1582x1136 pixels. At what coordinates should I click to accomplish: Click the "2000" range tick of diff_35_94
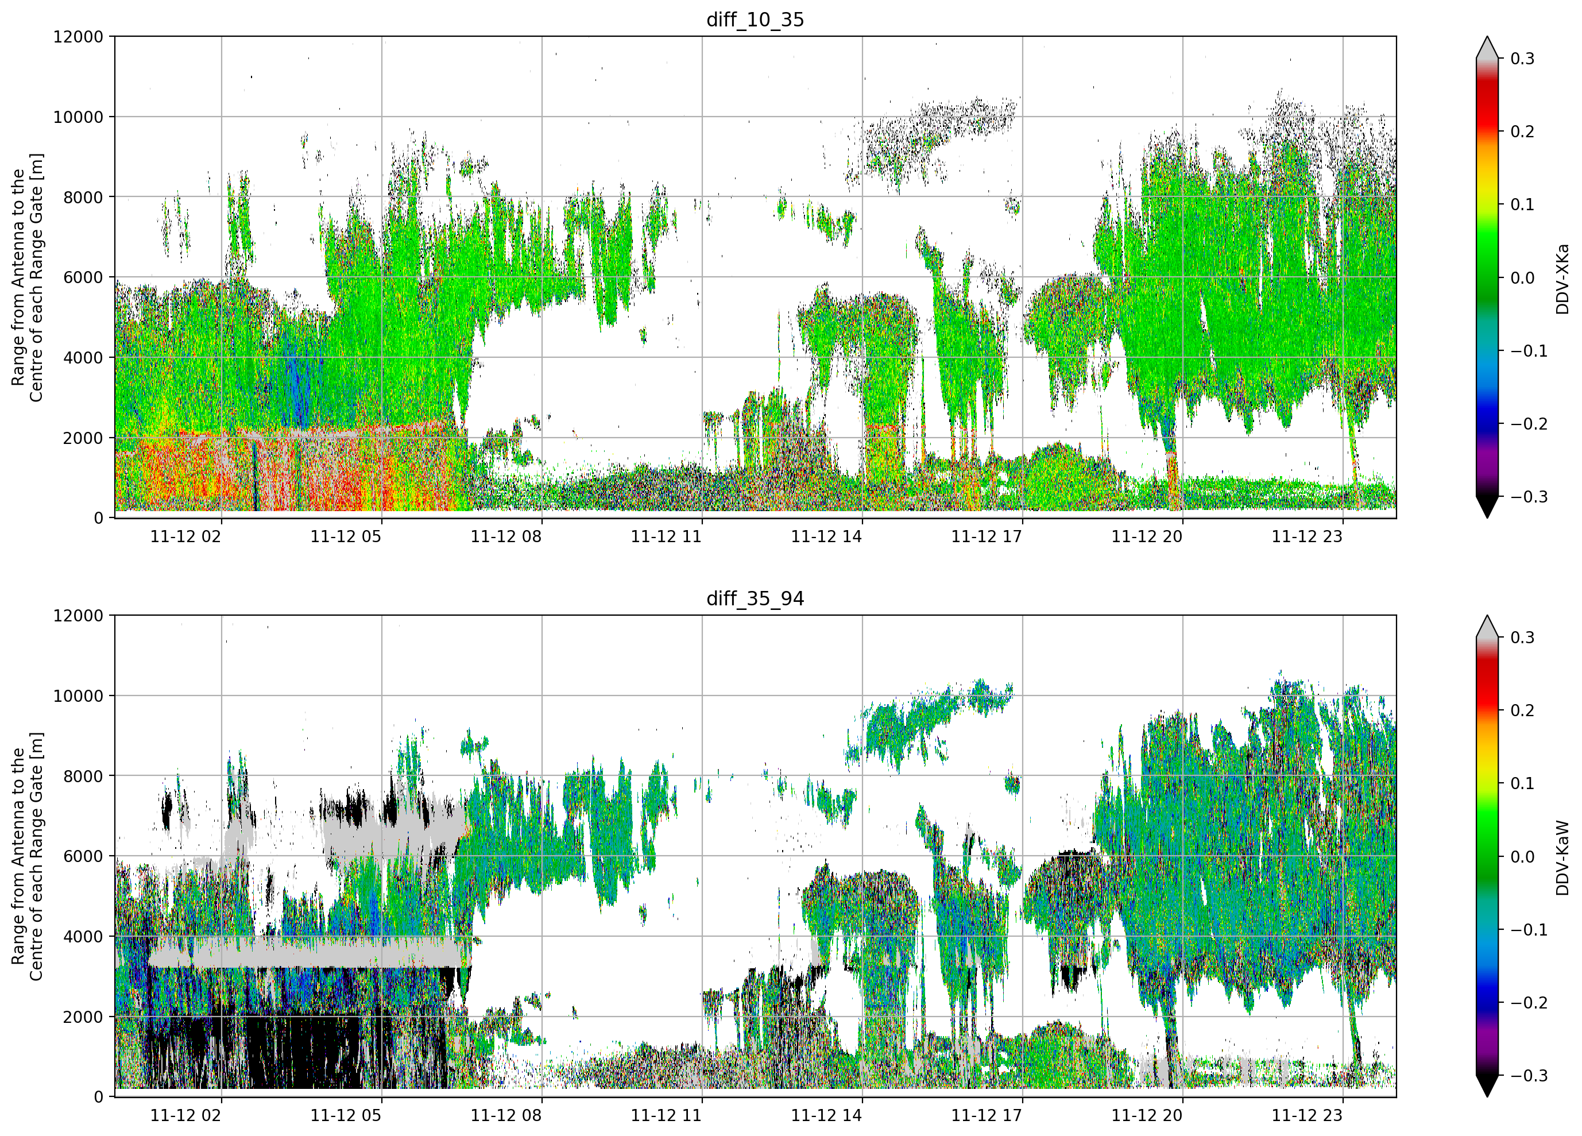click(x=83, y=1017)
